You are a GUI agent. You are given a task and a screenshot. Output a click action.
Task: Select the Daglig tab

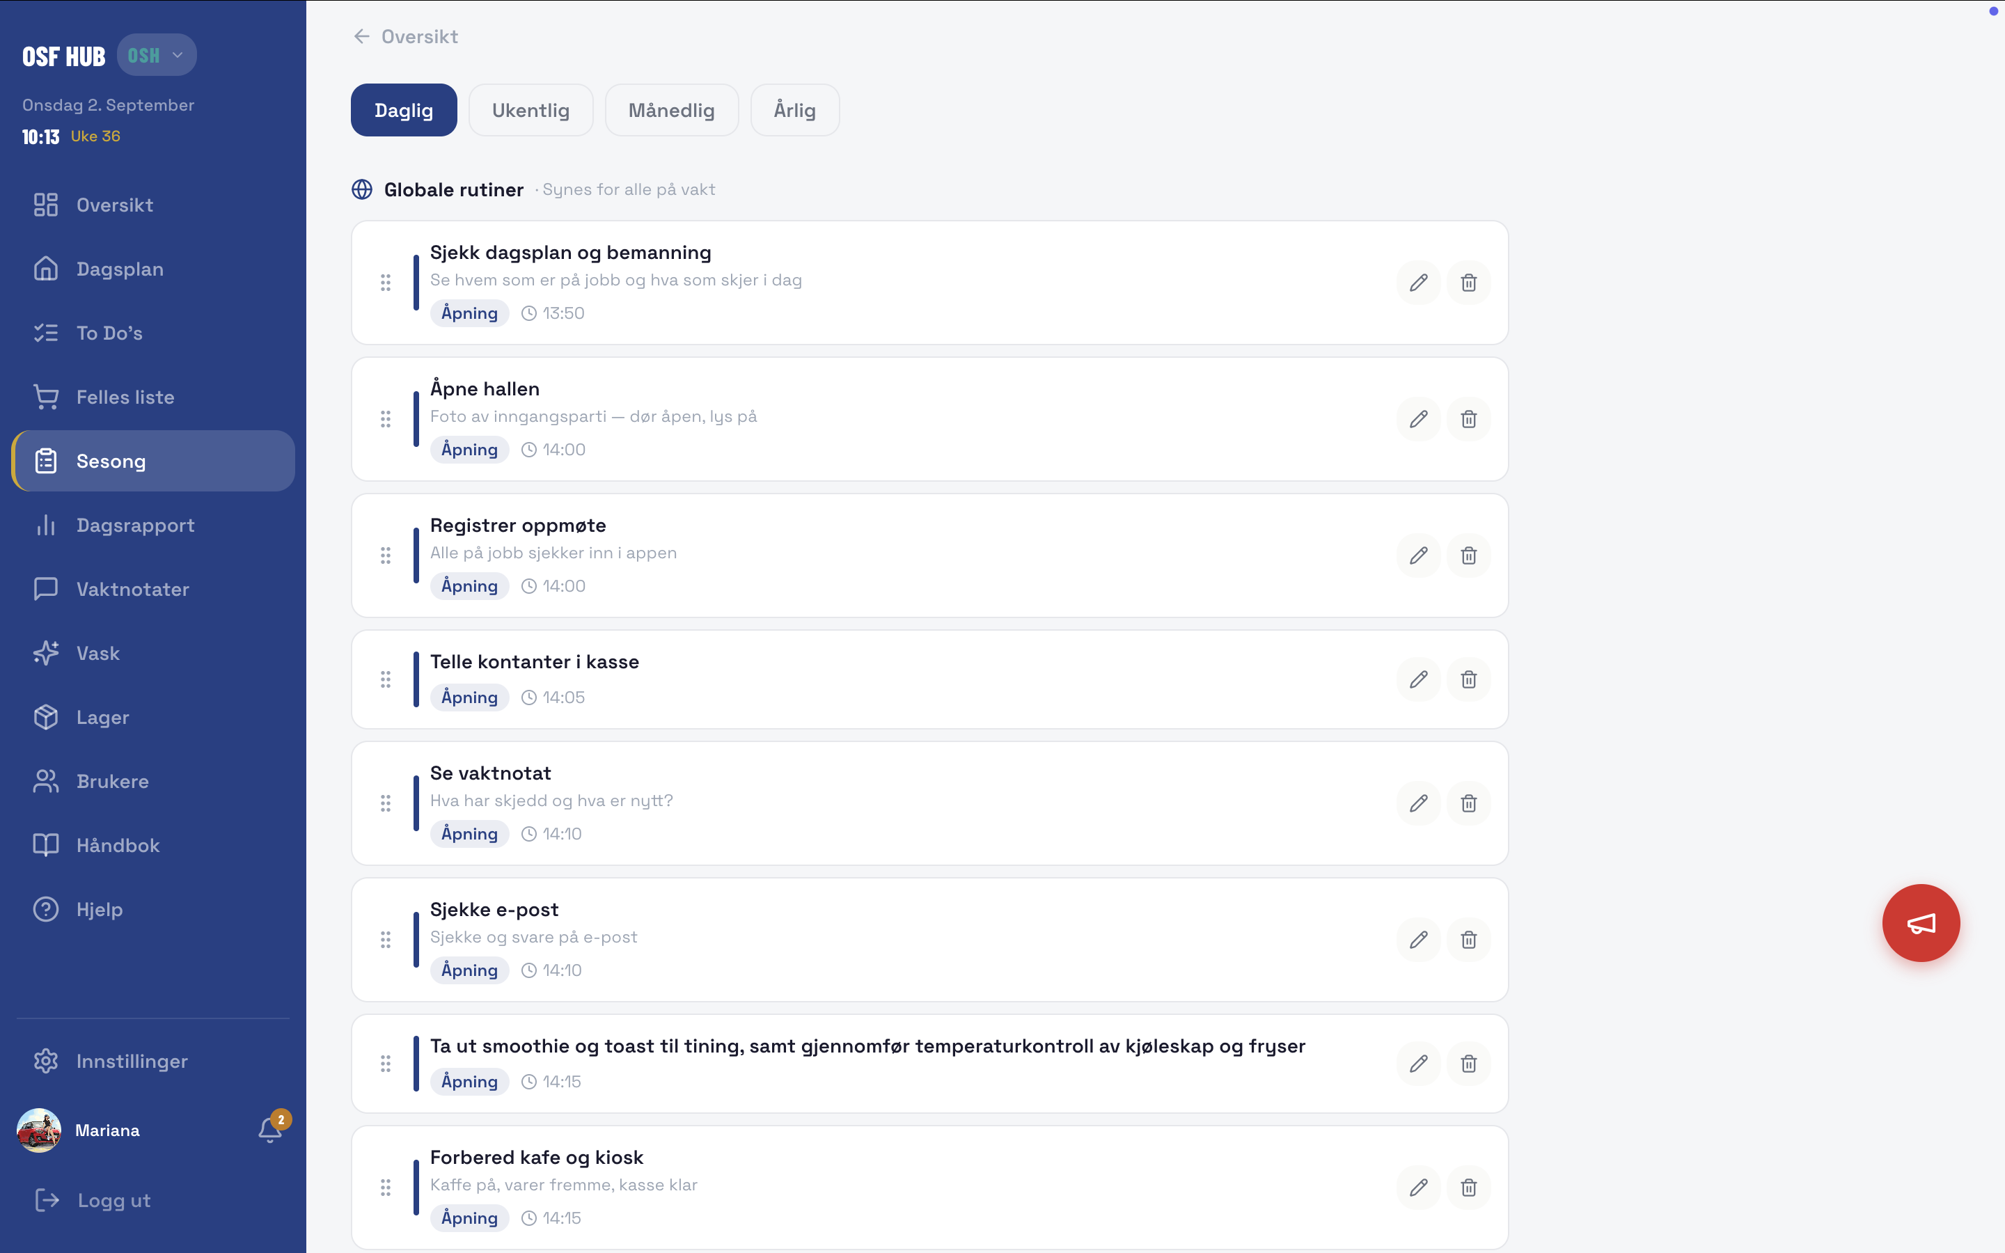click(x=404, y=110)
